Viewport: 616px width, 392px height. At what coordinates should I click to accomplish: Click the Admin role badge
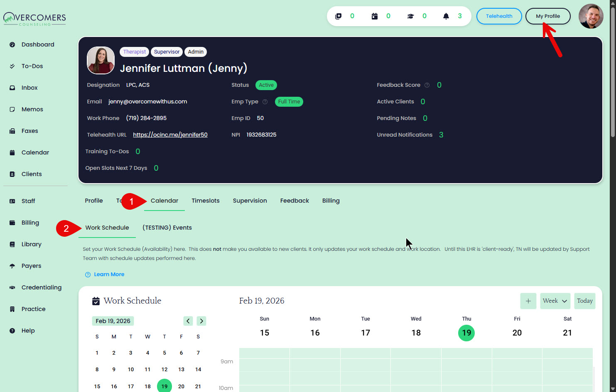[x=196, y=52]
